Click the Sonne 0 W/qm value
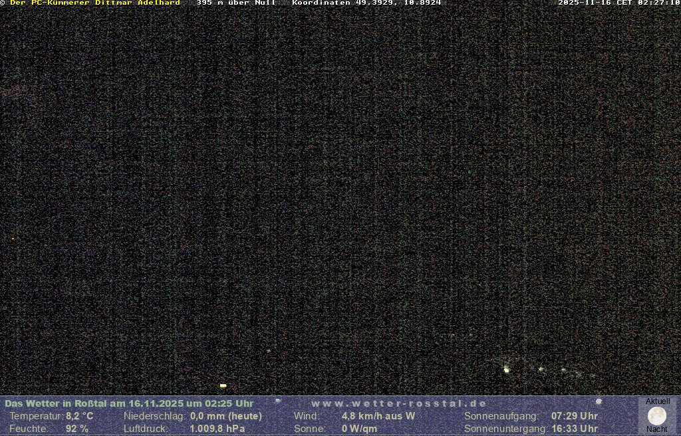Viewport: 681px width, 436px height. coord(359,429)
